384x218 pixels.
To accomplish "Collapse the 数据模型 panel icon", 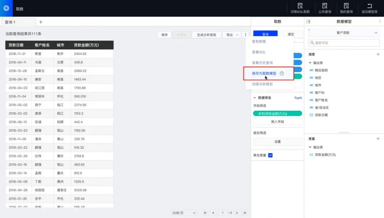I will (x=308, y=22).
